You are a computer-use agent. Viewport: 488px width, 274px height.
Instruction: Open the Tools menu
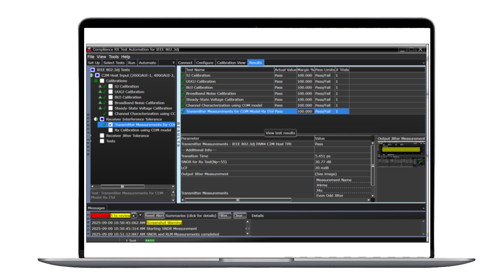tap(114, 57)
